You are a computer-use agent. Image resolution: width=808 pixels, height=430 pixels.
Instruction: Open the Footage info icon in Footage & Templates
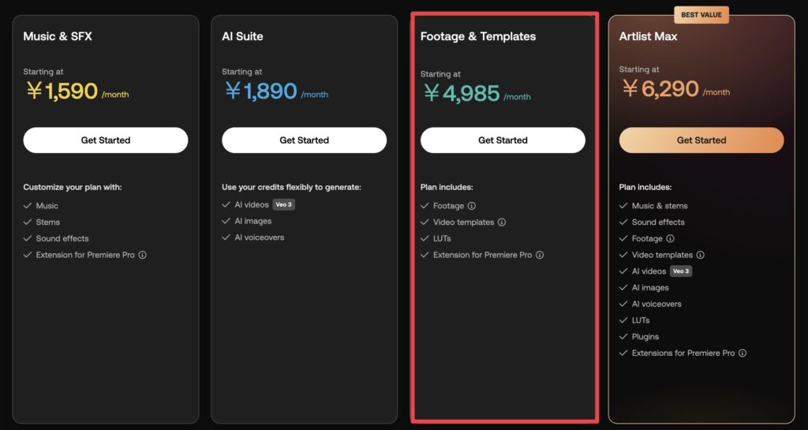tap(472, 205)
